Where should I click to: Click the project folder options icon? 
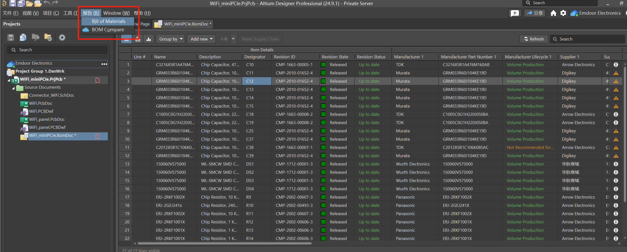click(48, 38)
